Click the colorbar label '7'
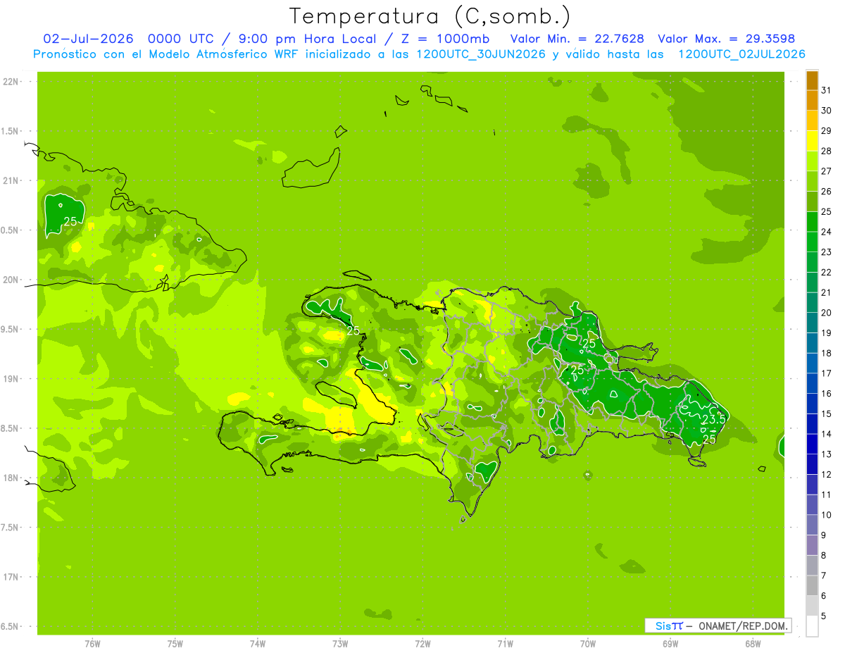The image size is (845, 653). pyautogui.click(x=824, y=576)
